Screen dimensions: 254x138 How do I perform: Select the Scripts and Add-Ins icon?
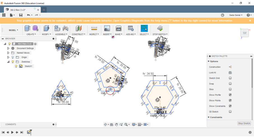point(131,28)
